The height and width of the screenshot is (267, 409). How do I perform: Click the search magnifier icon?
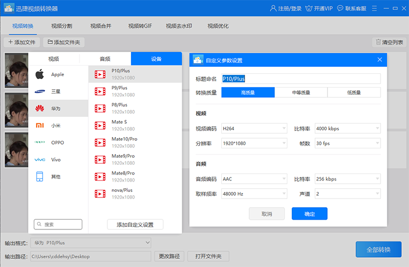(39, 224)
